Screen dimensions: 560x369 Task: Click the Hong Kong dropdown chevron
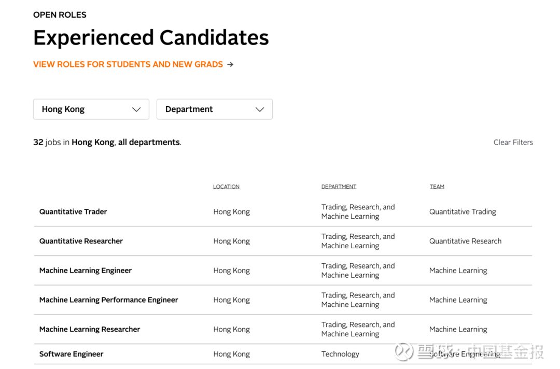[136, 109]
